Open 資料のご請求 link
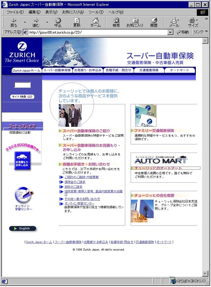211x287 pixels. click(x=74, y=187)
